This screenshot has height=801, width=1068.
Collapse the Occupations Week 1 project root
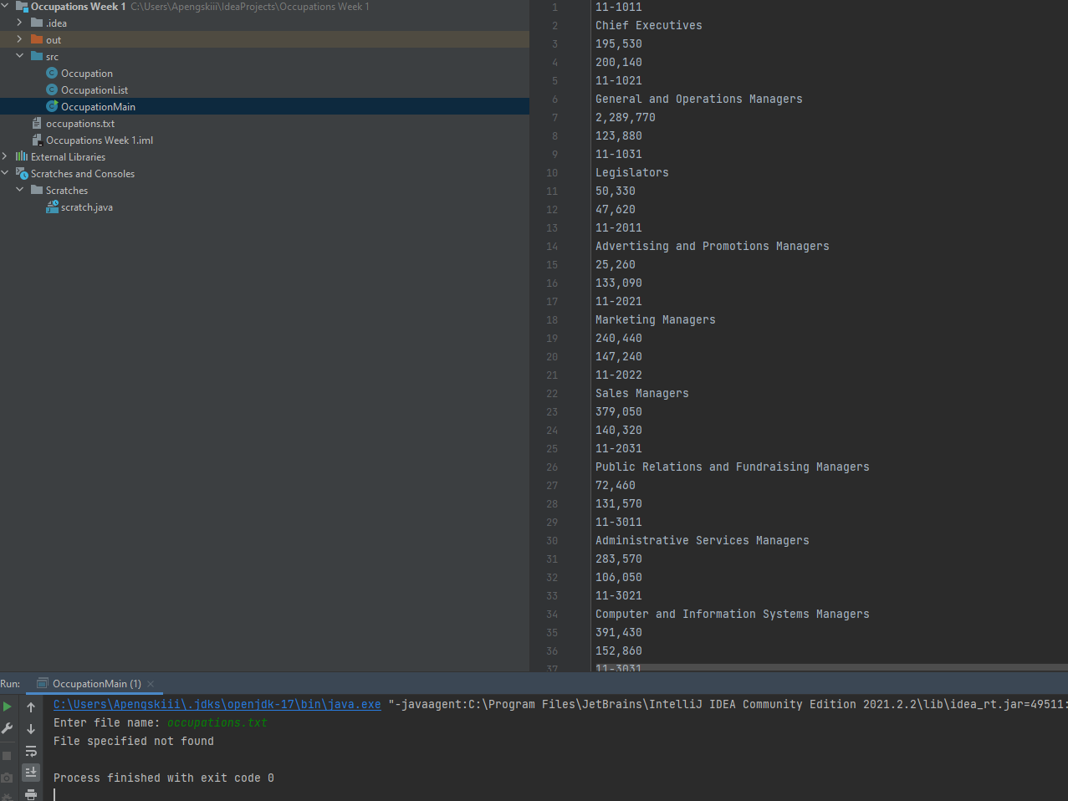click(5, 6)
